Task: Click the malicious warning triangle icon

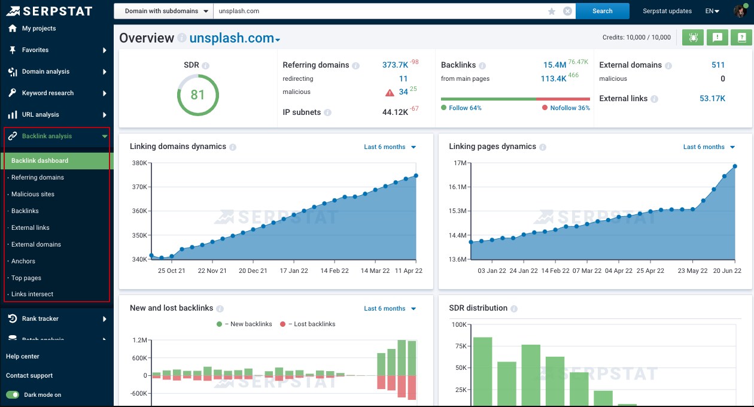Action: 390,92
